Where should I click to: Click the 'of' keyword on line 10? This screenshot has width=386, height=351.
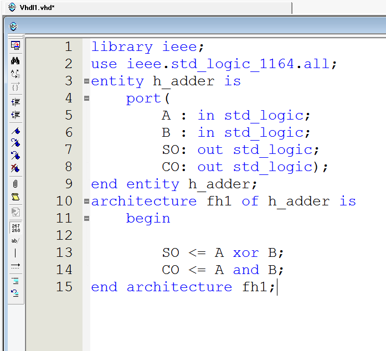(250, 201)
